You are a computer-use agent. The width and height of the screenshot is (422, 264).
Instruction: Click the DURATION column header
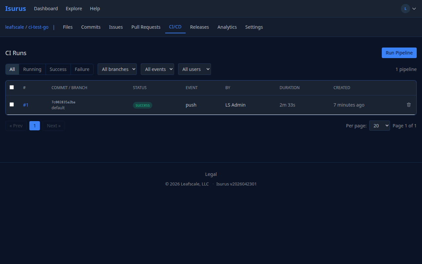289,88
